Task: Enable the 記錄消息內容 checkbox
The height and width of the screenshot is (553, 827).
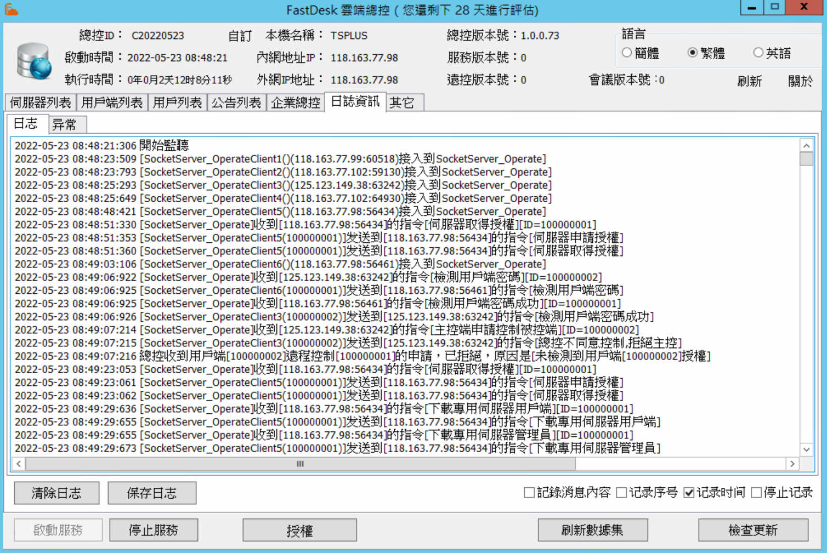Action: (x=529, y=493)
